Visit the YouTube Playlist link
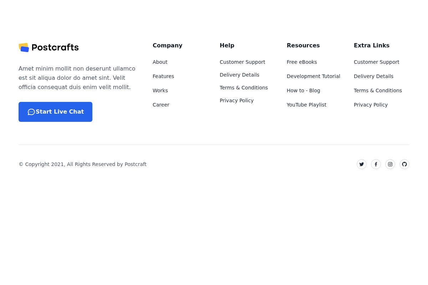The width and height of the screenshot is (428, 285). [306, 105]
